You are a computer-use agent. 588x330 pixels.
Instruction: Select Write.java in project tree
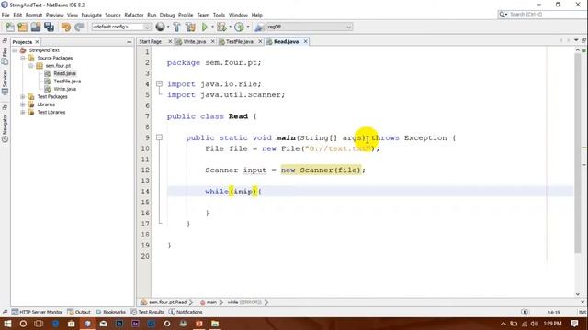point(64,89)
